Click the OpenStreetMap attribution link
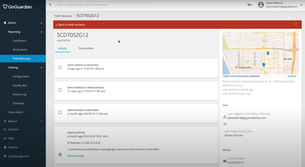Screen dimensions: 305x167 click(241, 76)
